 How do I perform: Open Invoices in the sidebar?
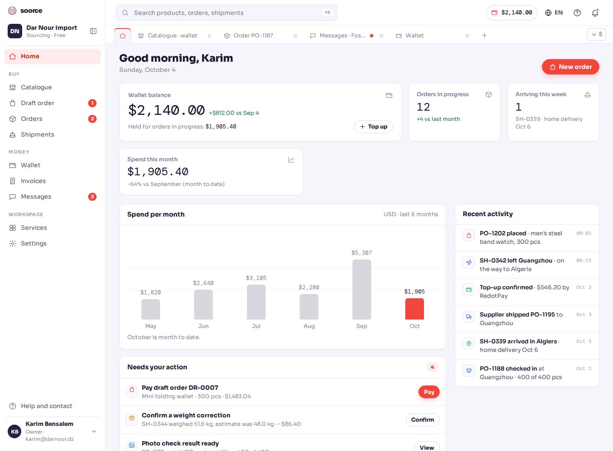[x=52, y=181]
